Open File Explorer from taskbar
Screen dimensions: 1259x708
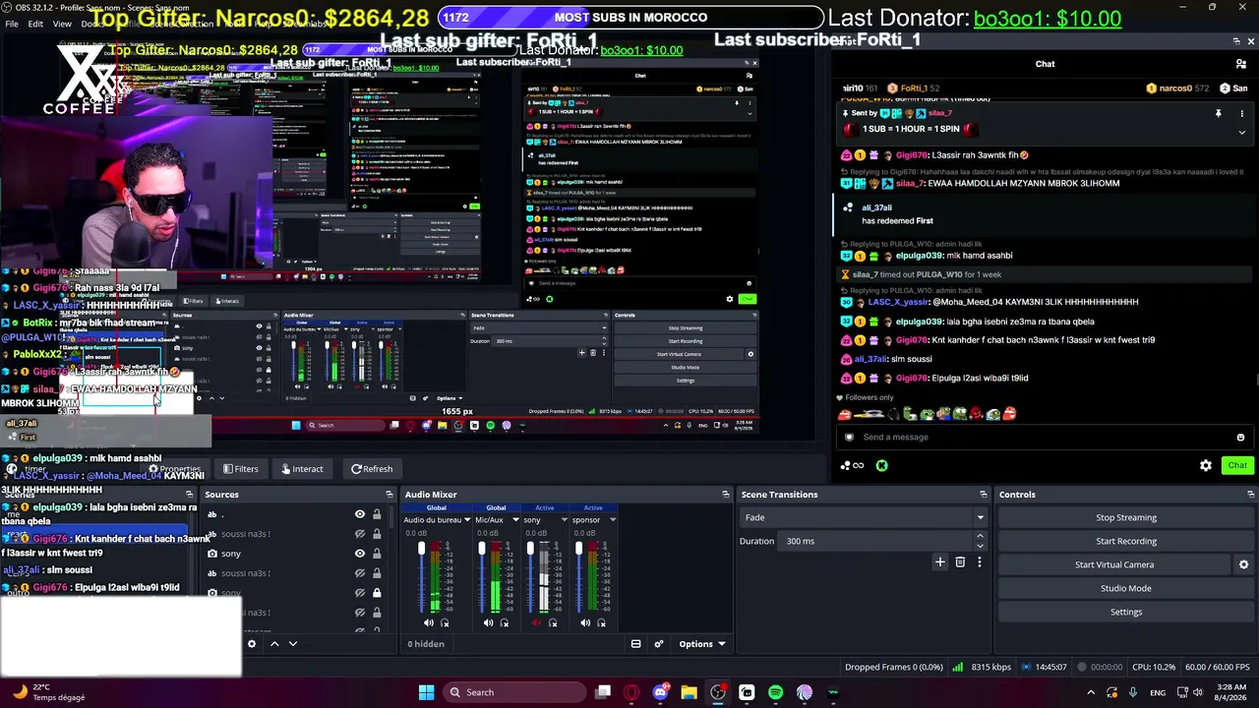[x=689, y=692]
